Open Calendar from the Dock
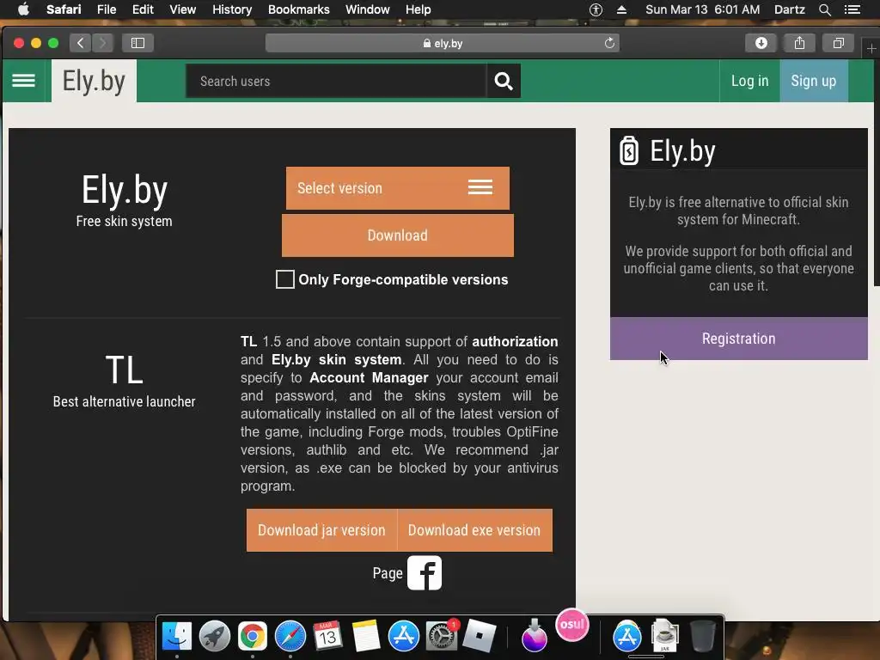 [x=327, y=637]
